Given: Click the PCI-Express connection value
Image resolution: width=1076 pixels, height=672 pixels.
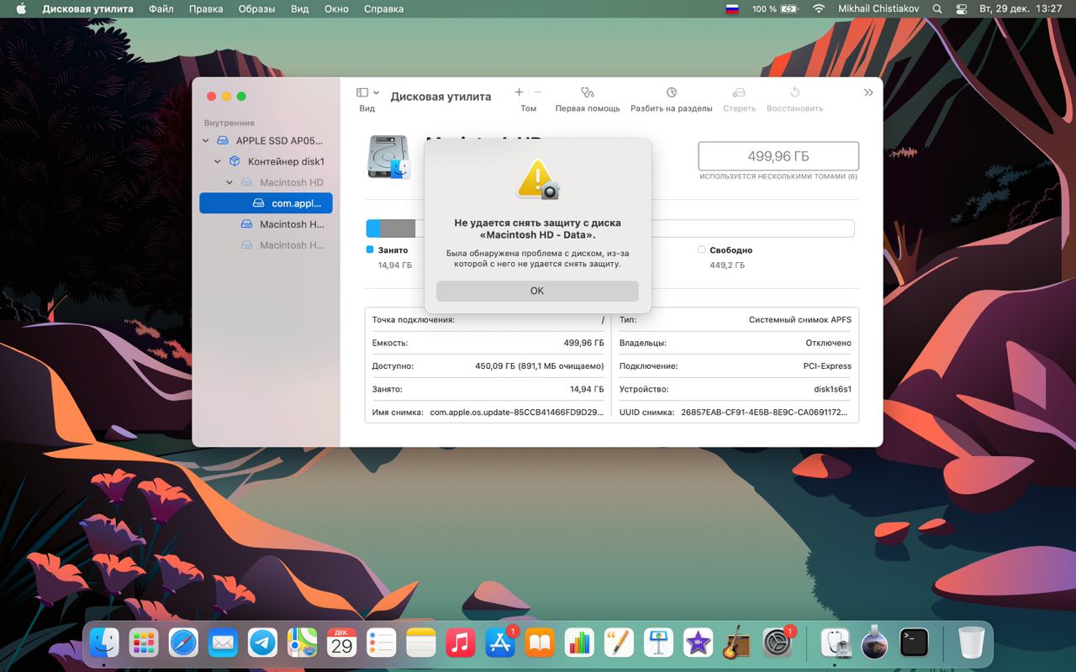Looking at the screenshot, I should pos(827,366).
